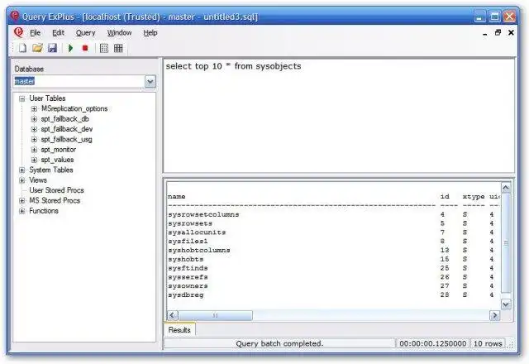This screenshot has height=364, width=529.
Task: Select the MSreplication_options table name
Action: pyautogui.click(x=74, y=108)
